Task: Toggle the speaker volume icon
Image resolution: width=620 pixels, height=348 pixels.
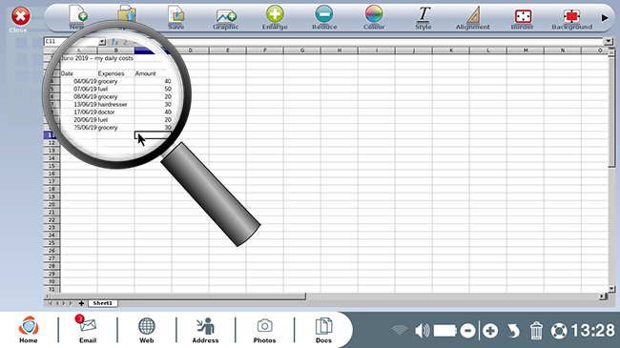Action: [x=422, y=331]
